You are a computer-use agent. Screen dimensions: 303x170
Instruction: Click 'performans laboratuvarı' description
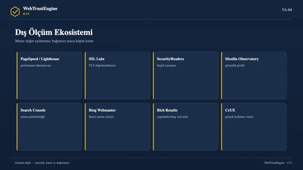coord(36,65)
